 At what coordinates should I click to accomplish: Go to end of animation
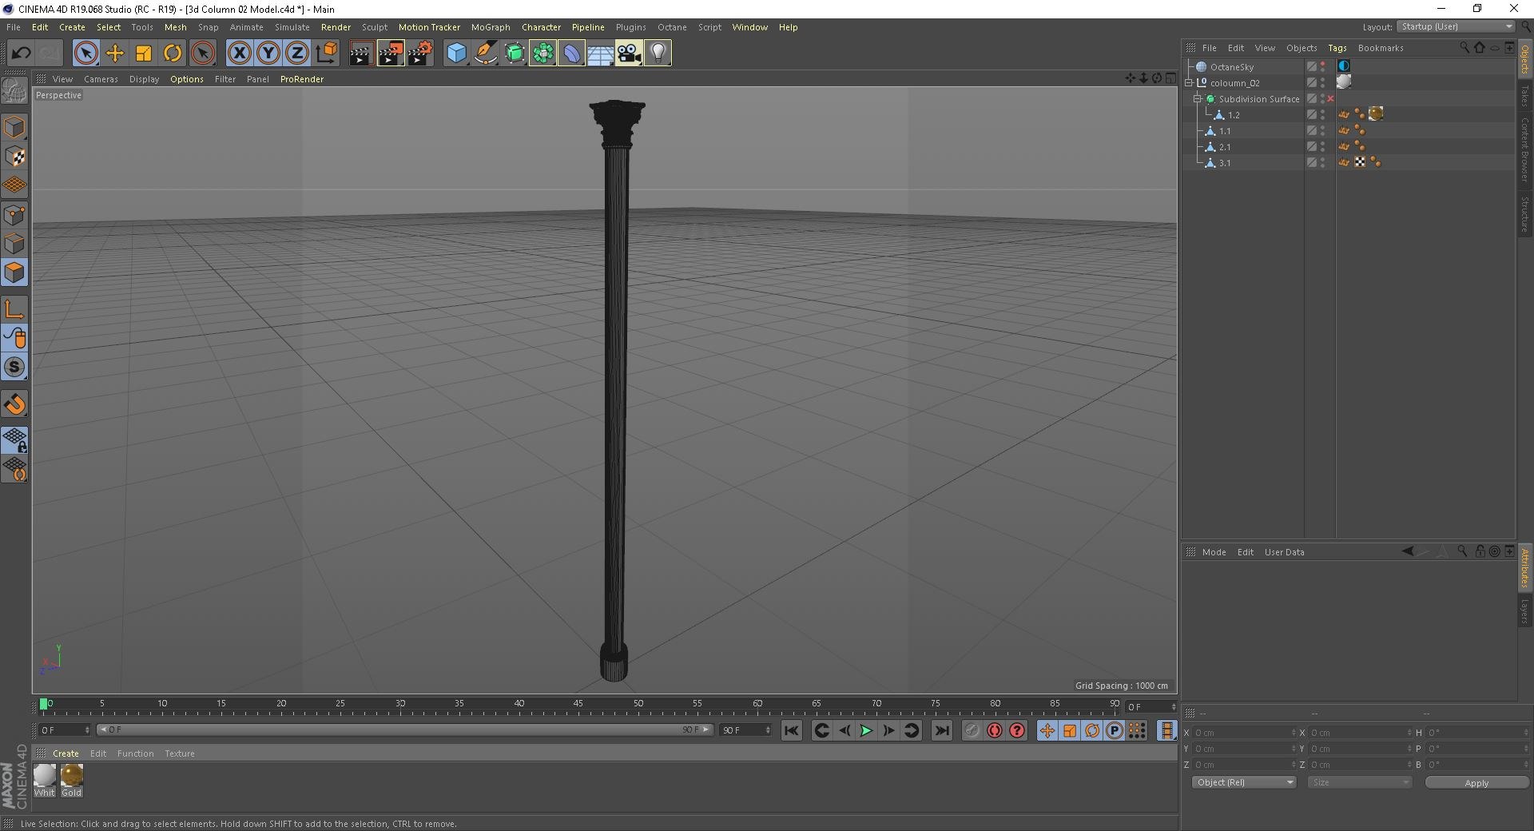(x=942, y=730)
